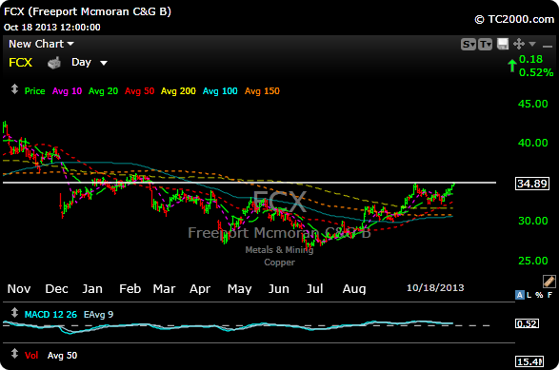Click the floppy disk save icon
This screenshot has height=370, width=559.
coord(503,44)
